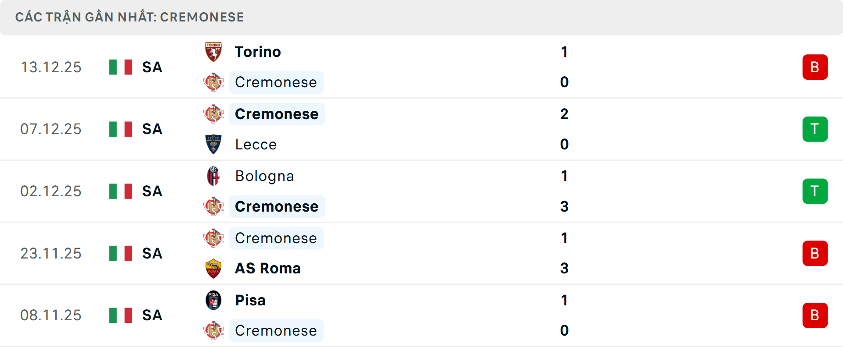Viewport: 843px width, 347px height.
Task: Click the Lecce club badge
Action: tap(213, 144)
